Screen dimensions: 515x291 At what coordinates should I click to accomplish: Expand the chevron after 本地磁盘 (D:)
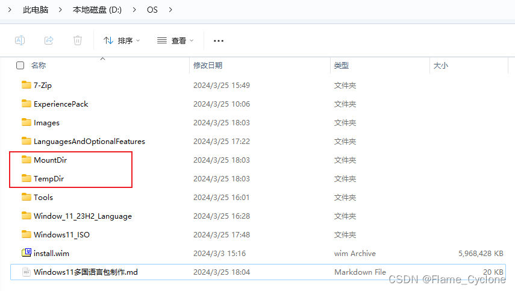134,10
